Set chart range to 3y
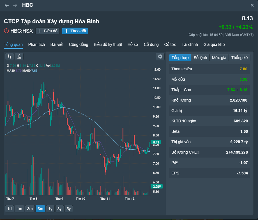Viewport: 258px width, 220px height. (59, 209)
